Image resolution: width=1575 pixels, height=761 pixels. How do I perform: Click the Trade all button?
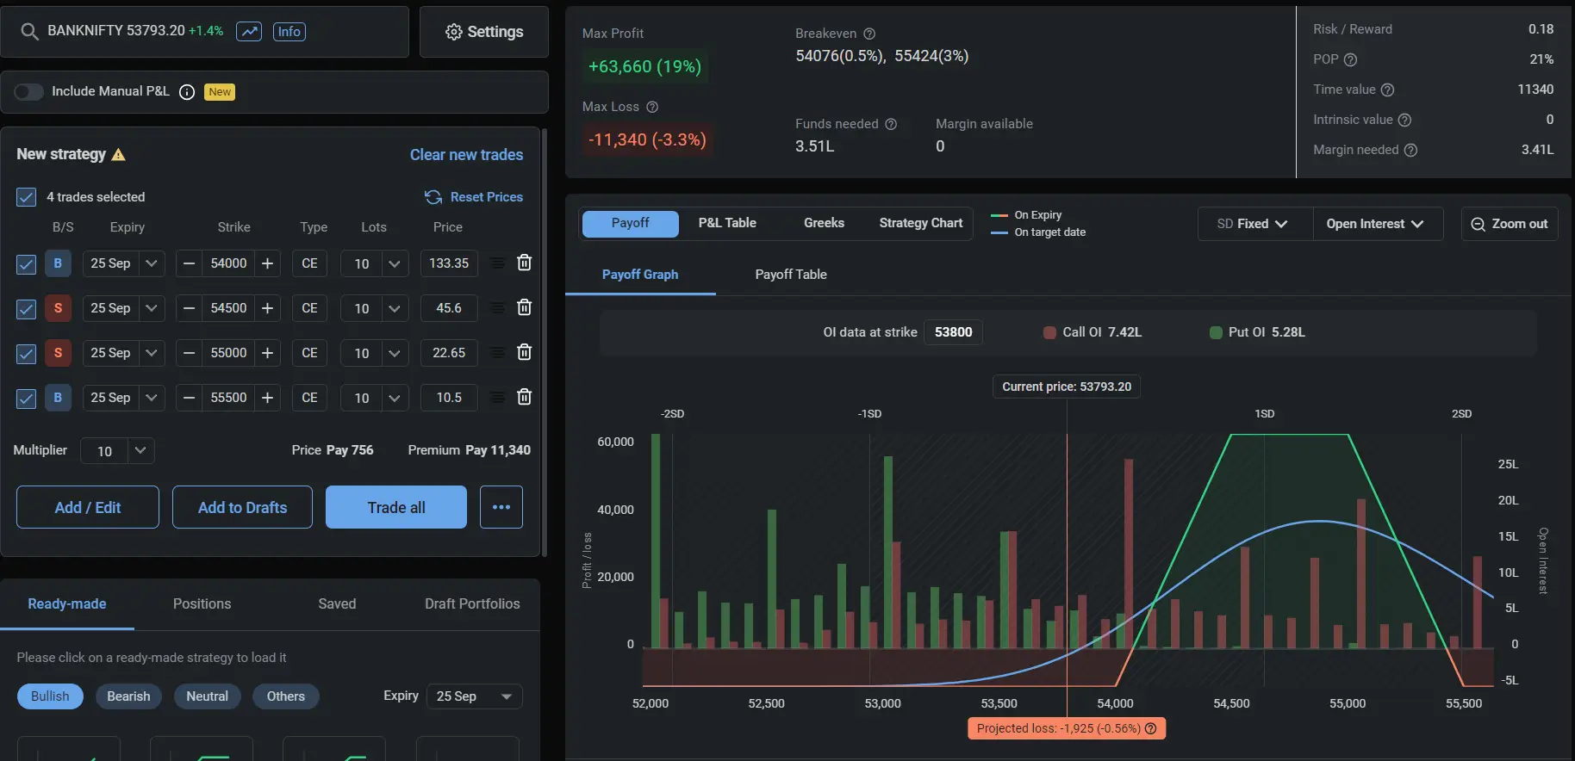396,507
